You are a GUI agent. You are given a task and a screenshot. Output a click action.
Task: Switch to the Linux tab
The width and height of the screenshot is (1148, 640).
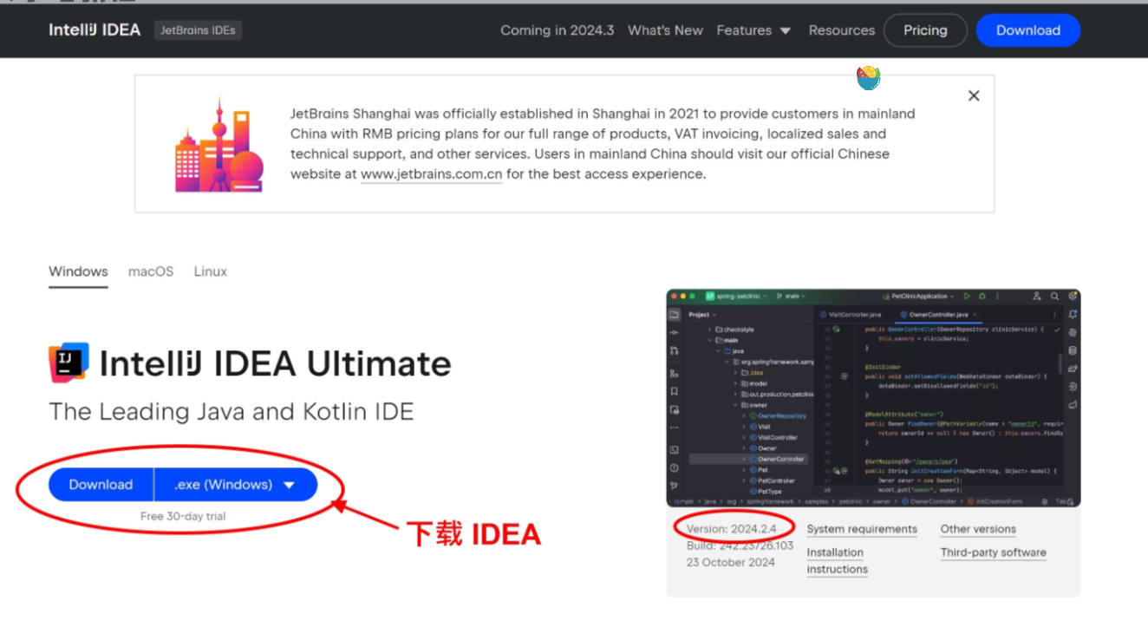211,271
